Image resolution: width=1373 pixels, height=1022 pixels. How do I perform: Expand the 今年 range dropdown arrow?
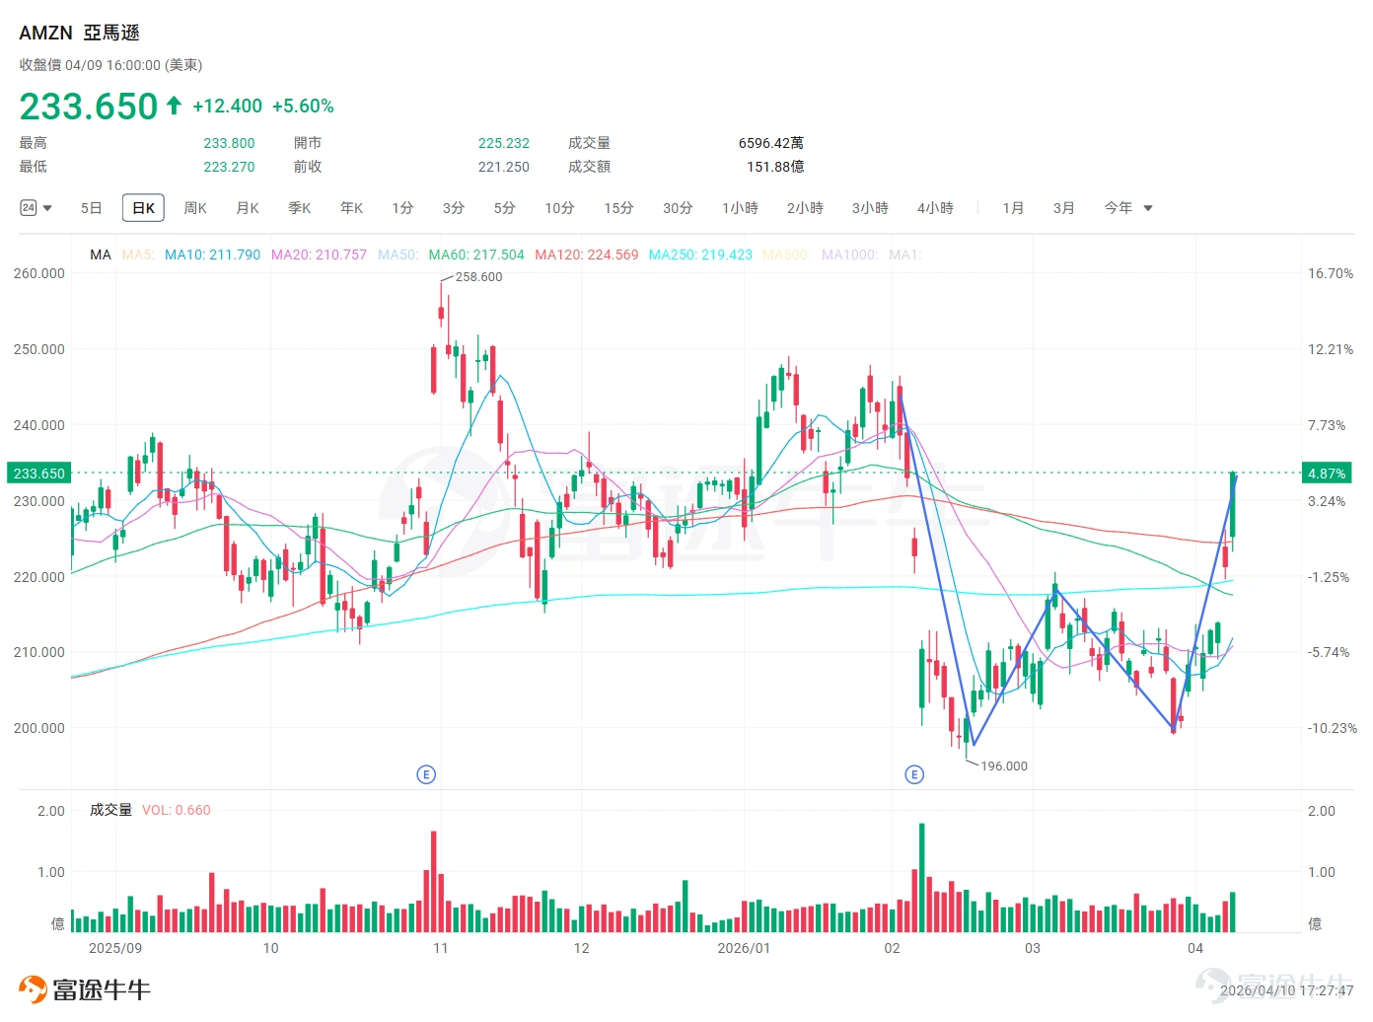[1148, 208]
